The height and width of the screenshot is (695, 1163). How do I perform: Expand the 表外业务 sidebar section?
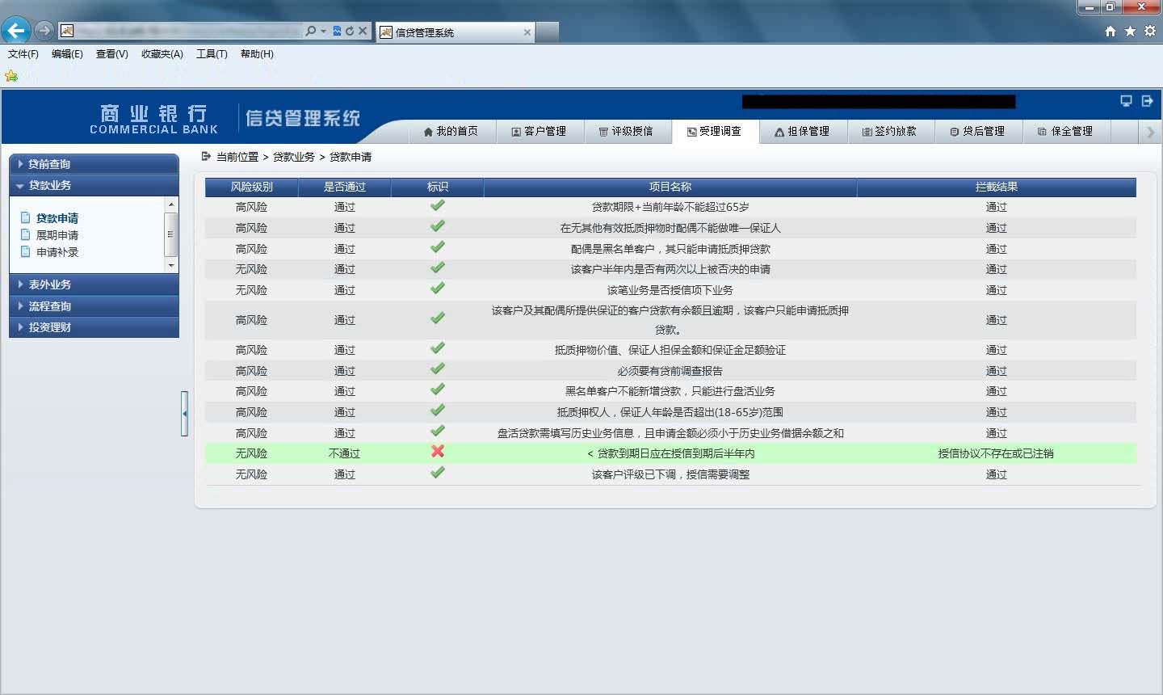94,284
